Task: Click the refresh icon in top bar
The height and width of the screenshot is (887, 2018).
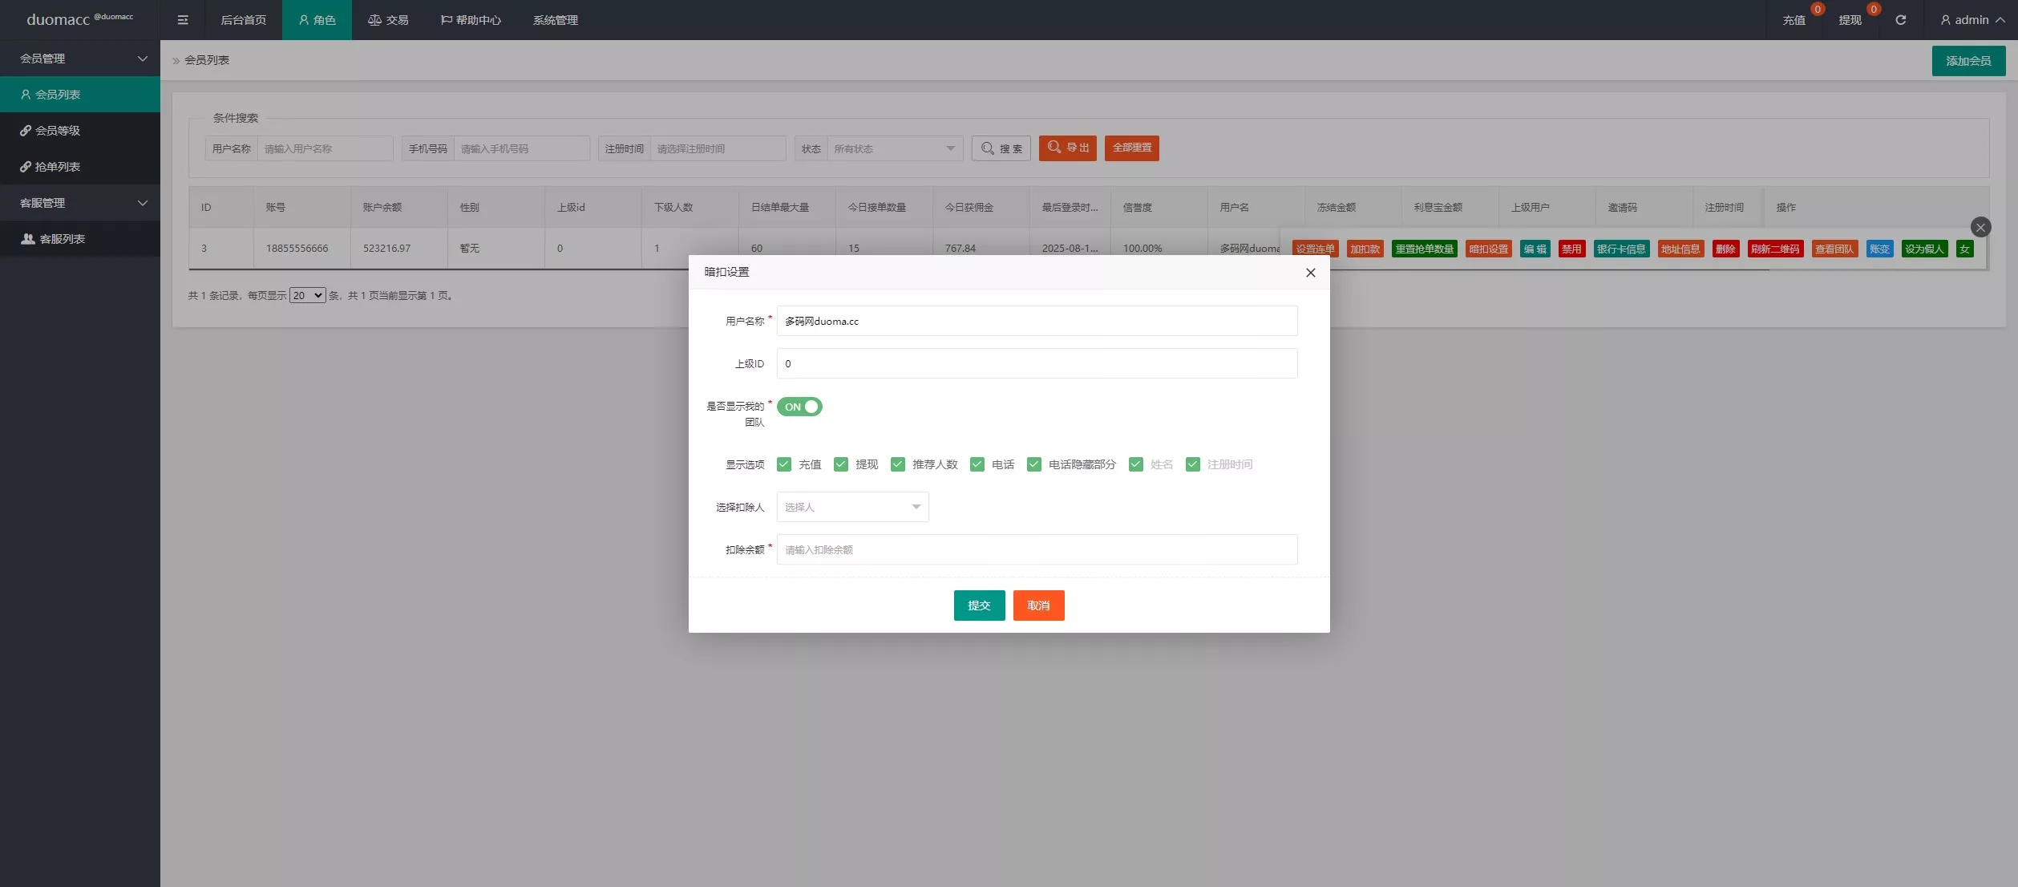Action: (1900, 20)
